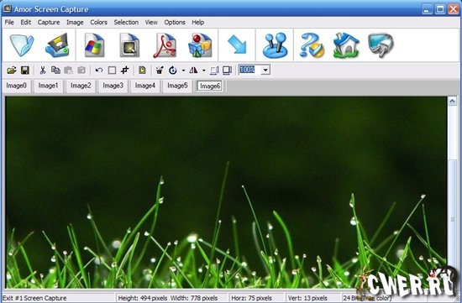Click the scanner capture icon
Image resolution: width=462 pixels, height=303 pixels.
(x=57, y=45)
